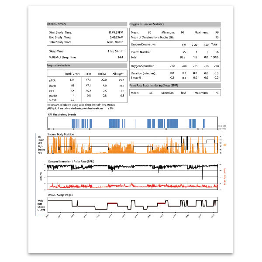Select the ODI row label
Image resolution: width=262 pixels, height=262 pixels.
pyautogui.click(x=52, y=91)
